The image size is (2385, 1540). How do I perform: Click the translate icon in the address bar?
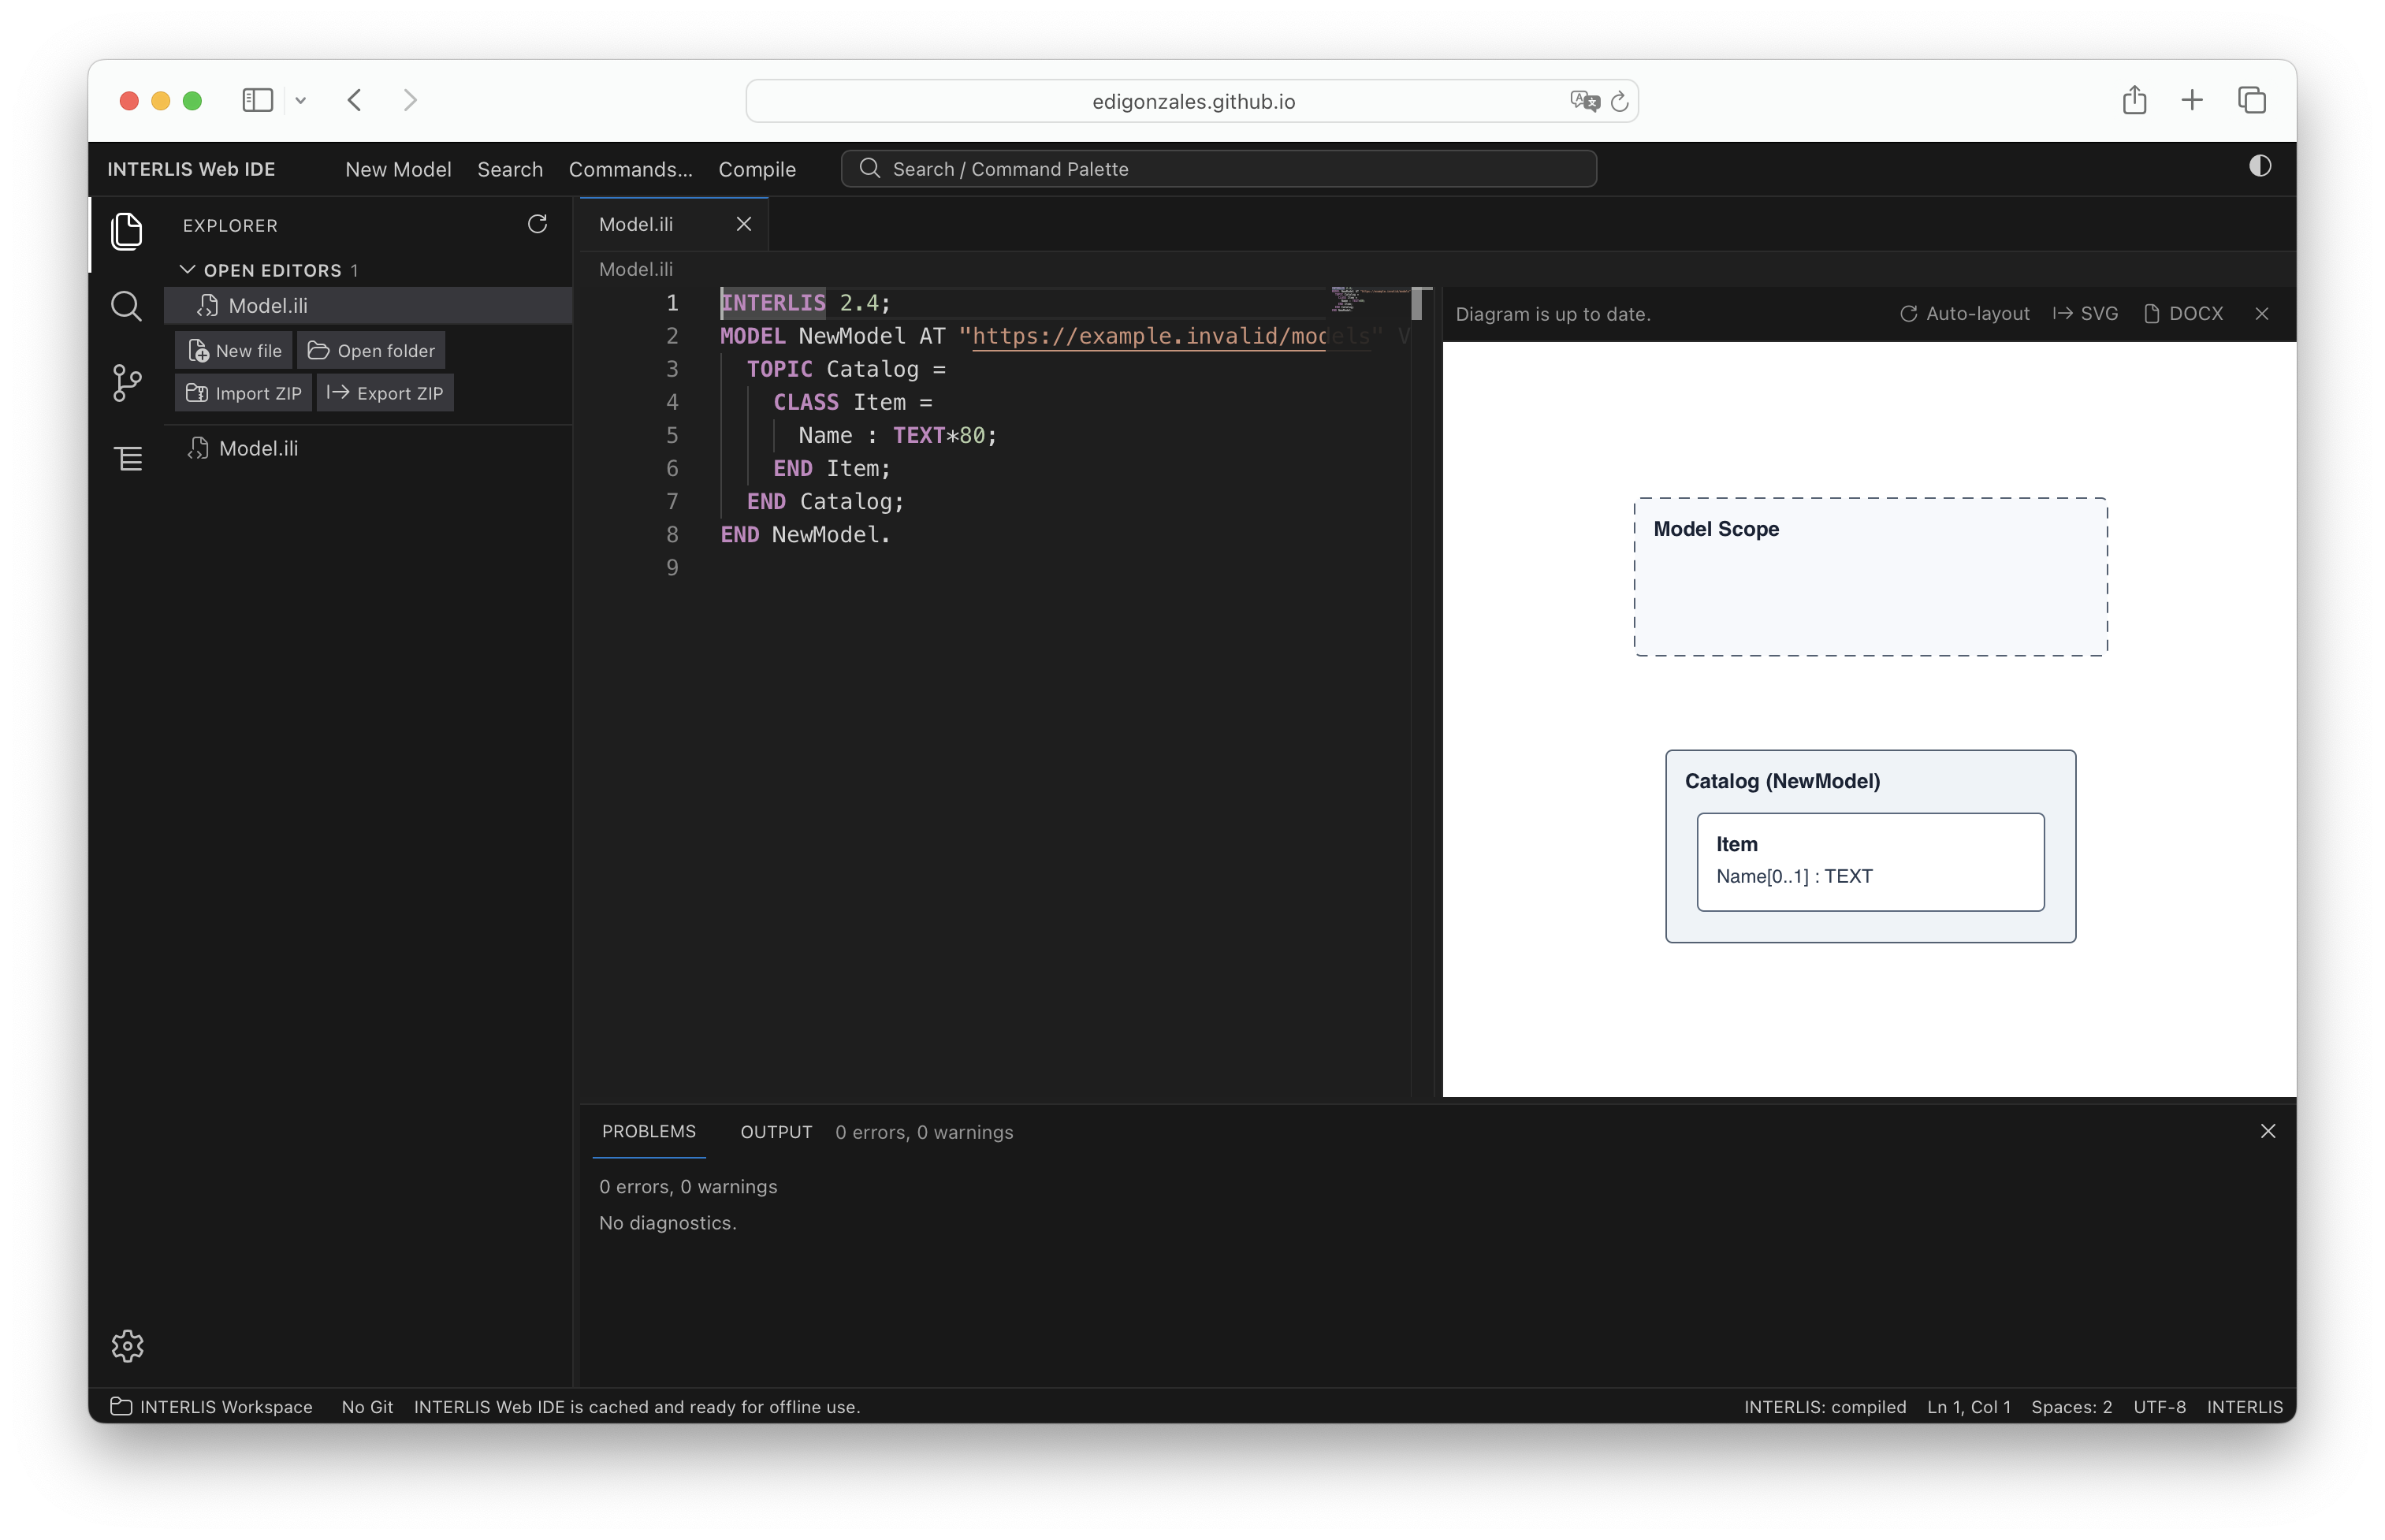(1584, 101)
